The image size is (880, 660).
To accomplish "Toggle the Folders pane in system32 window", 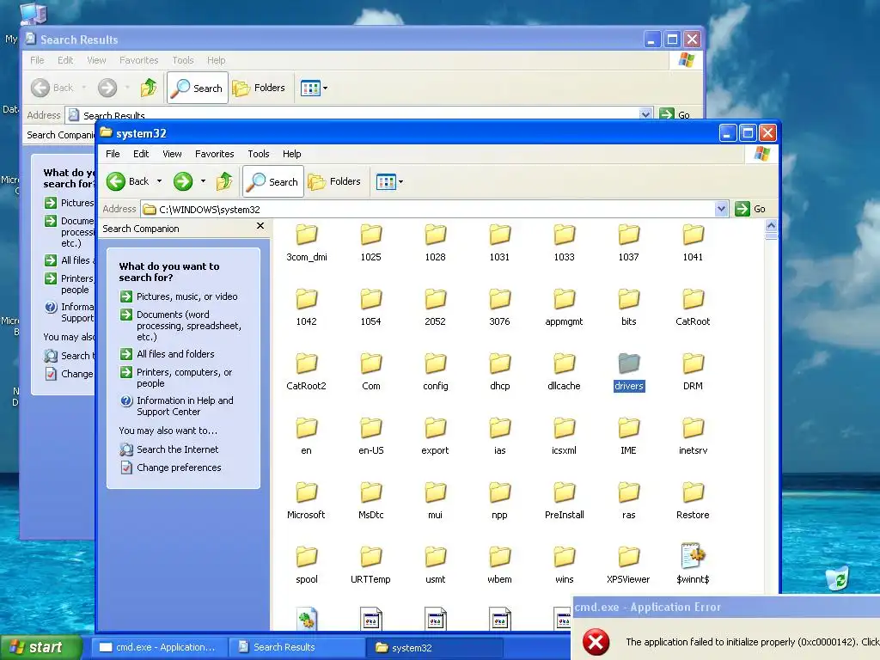I will coord(334,181).
